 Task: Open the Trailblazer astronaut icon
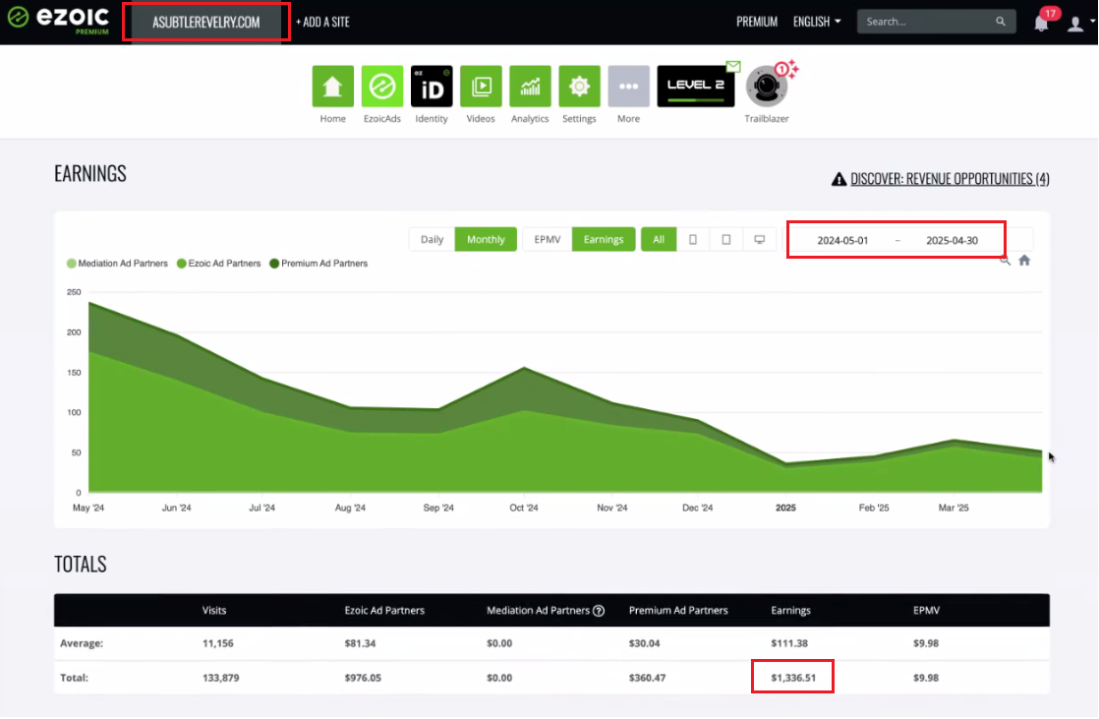click(x=767, y=86)
